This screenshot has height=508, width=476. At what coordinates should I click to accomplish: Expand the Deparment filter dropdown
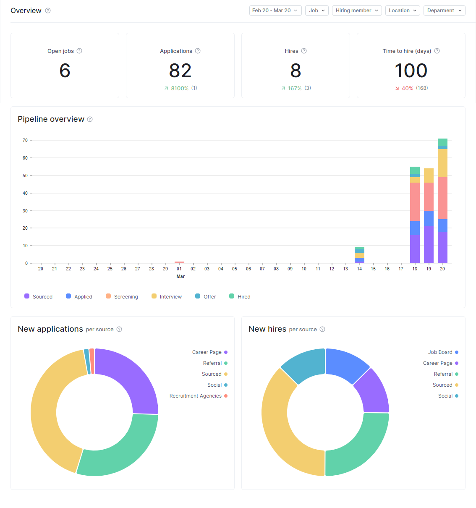click(444, 10)
